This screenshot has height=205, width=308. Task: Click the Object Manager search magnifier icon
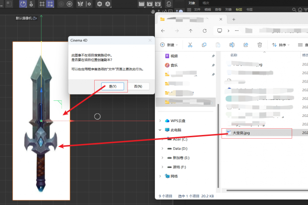294,9
